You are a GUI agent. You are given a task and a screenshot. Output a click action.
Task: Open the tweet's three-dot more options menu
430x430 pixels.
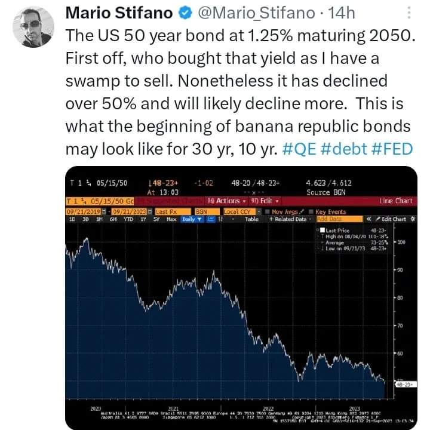pos(409,13)
